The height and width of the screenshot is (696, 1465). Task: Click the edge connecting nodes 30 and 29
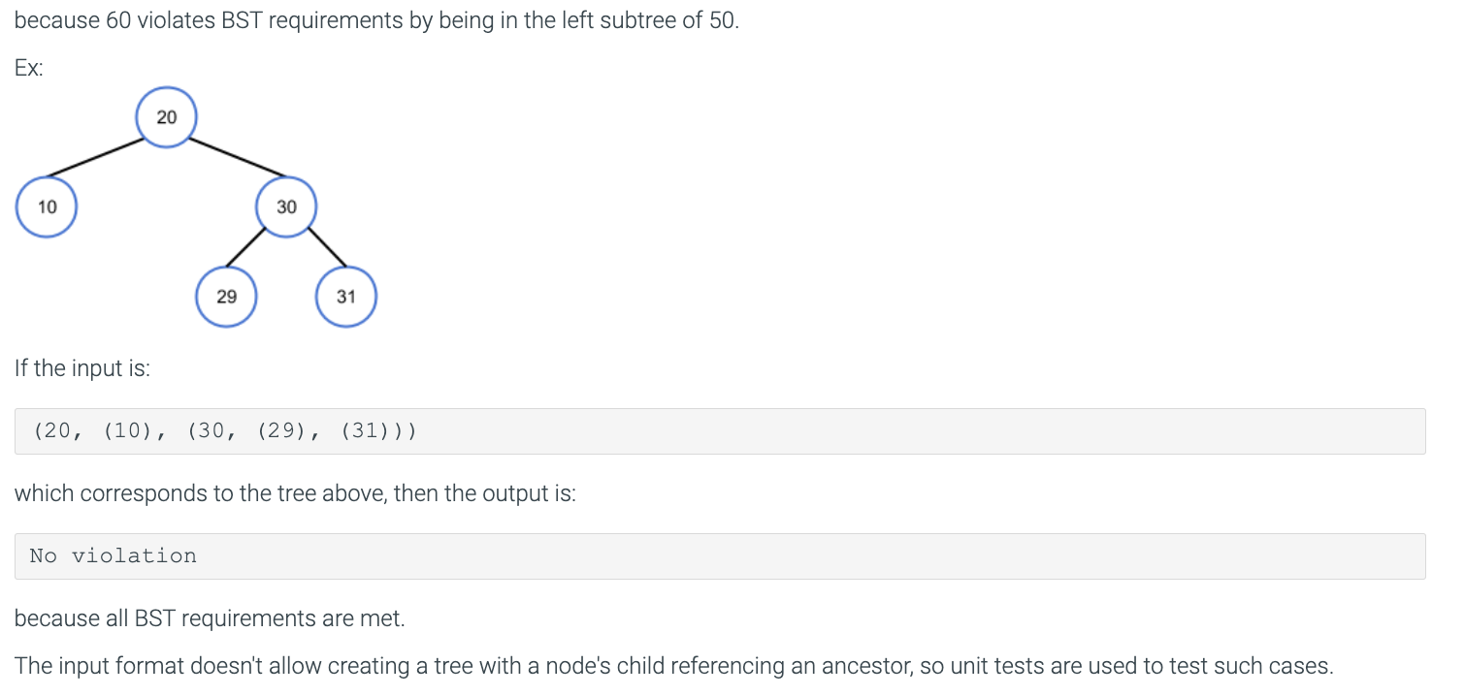point(246,246)
